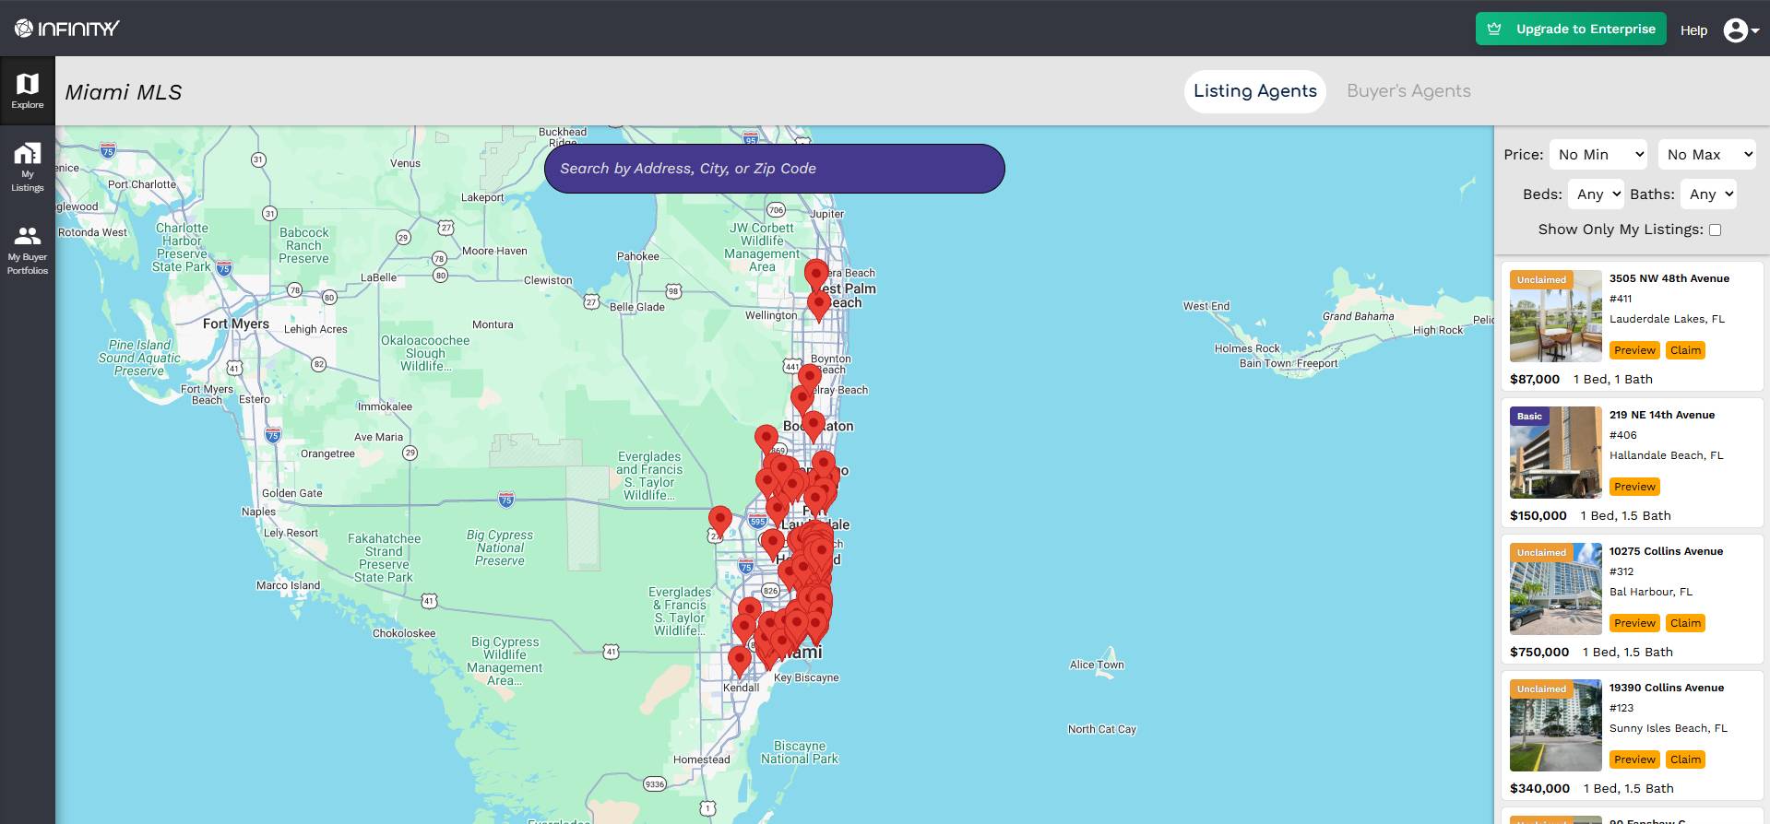Viewport: 1770px width, 824px height.
Task: Click the address search input field
Action: (x=774, y=169)
